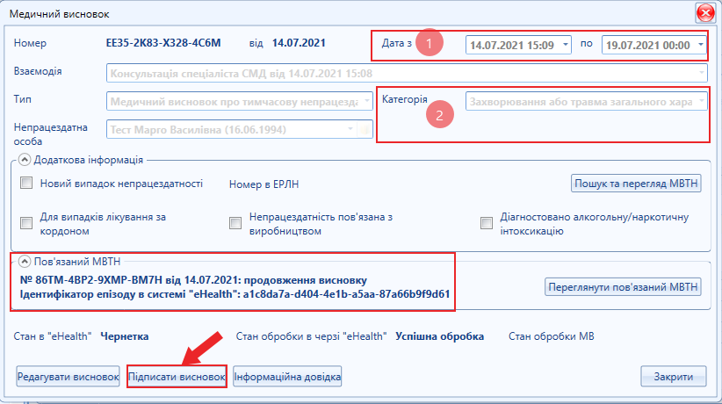Image resolution: width=722 pixels, height=404 pixels.
Task: Open the Непрацездатна особа dropdown
Action: [x=350, y=129]
